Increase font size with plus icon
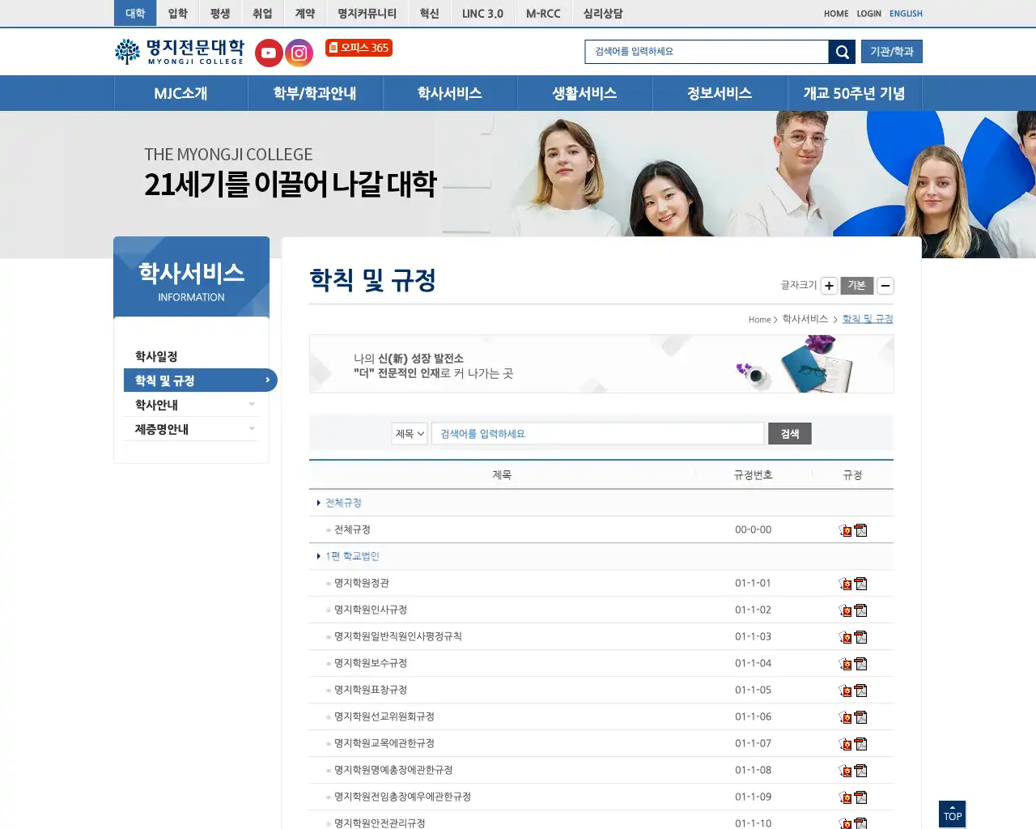1036x829 pixels. pos(829,286)
